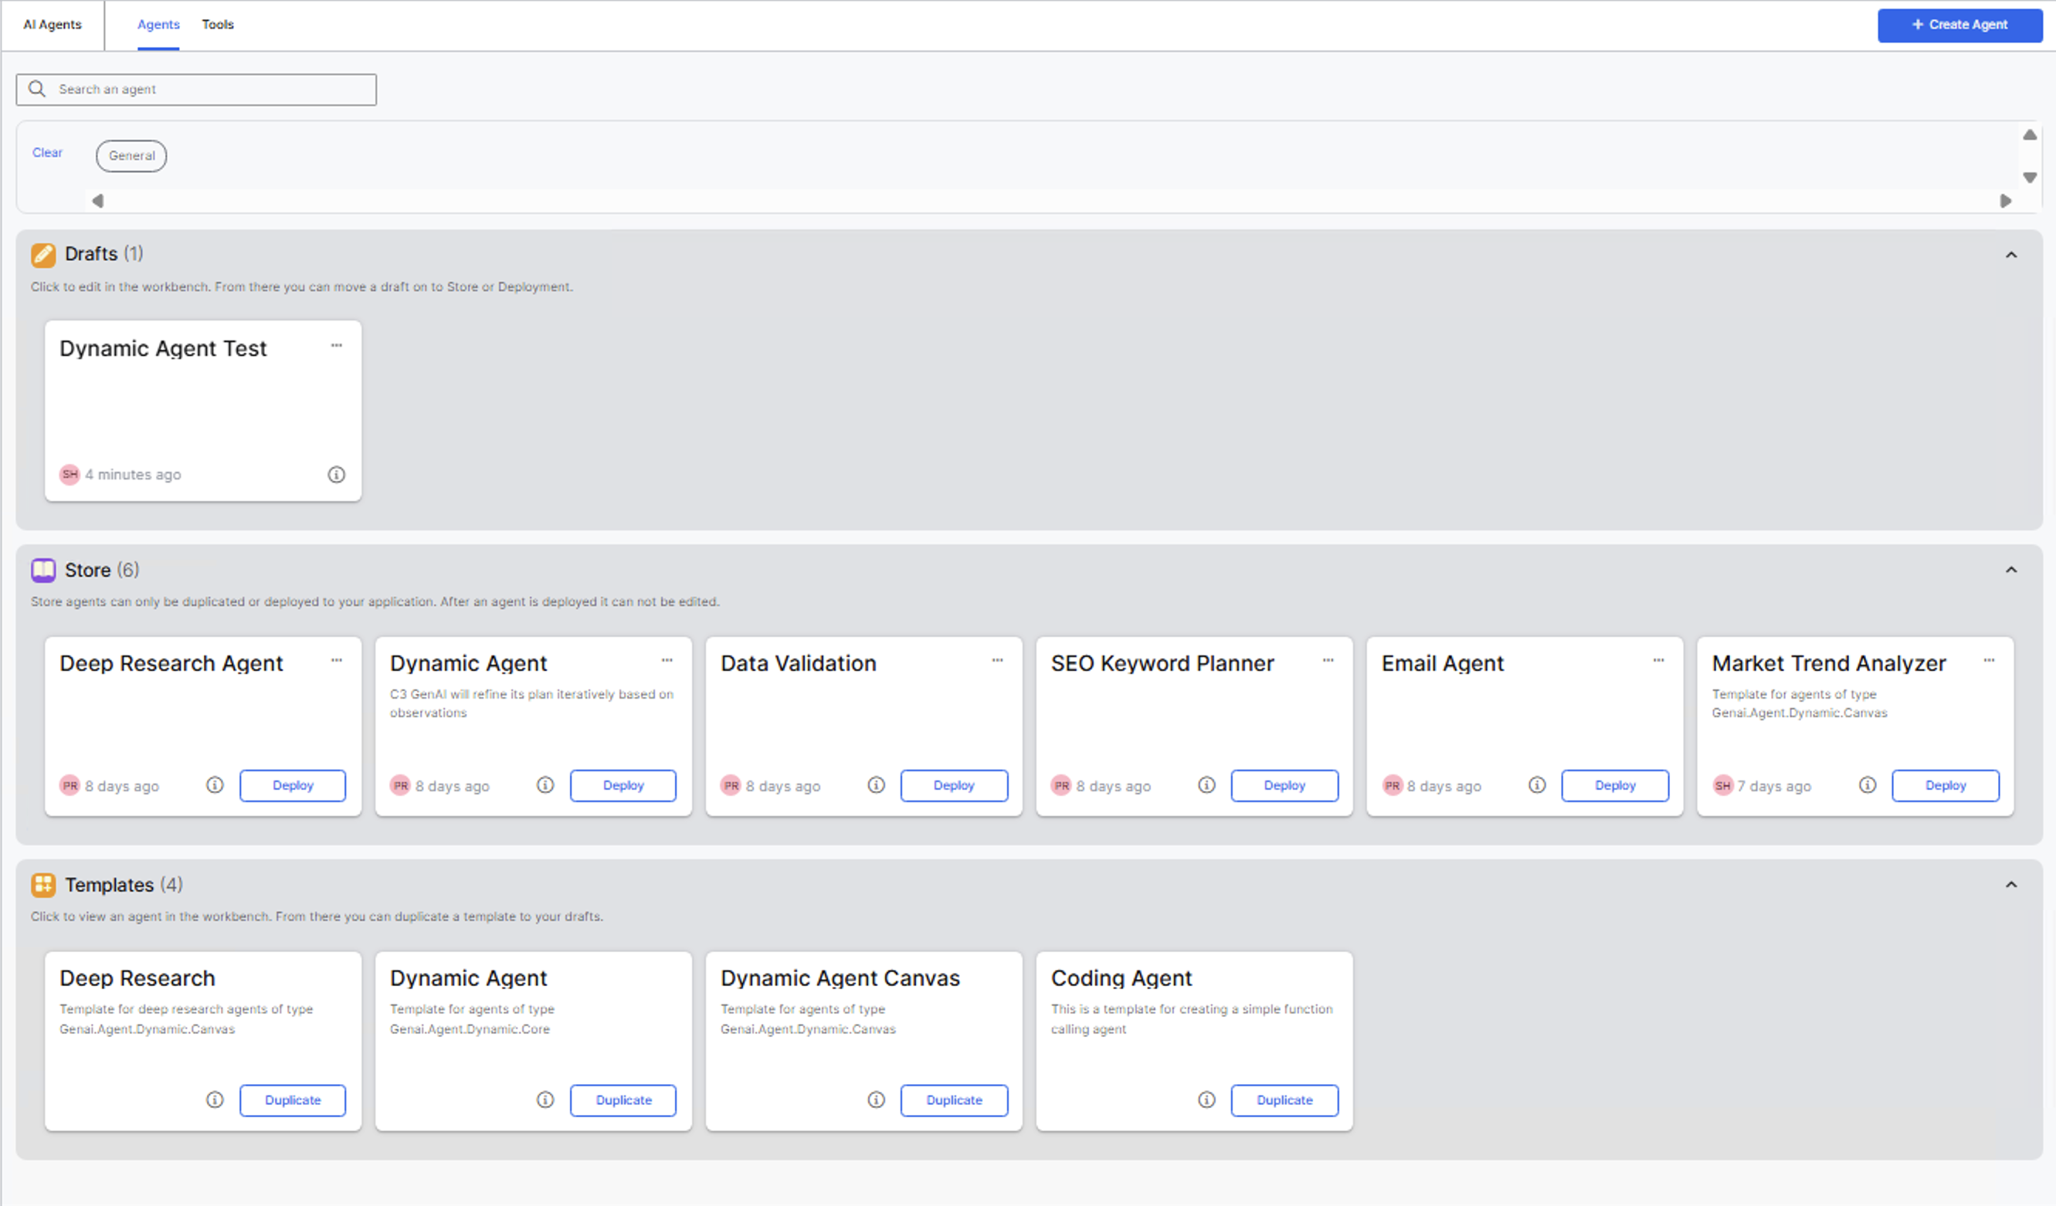Open more options on Email Agent card
The height and width of the screenshot is (1206, 2056).
(1658, 660)
